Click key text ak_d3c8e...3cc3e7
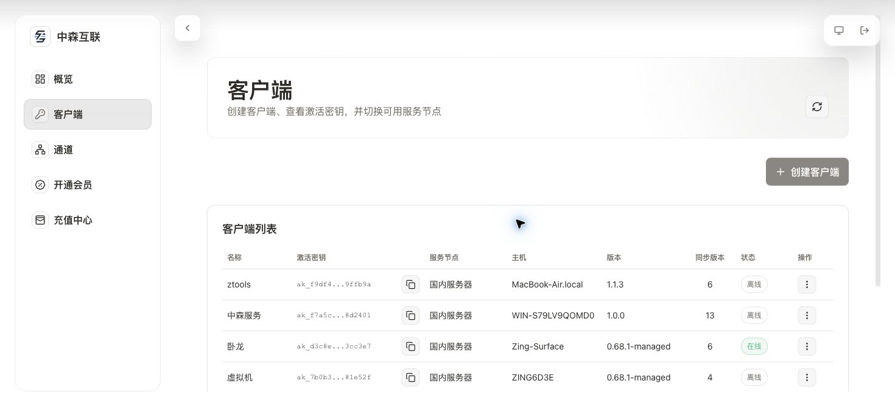 334,346
